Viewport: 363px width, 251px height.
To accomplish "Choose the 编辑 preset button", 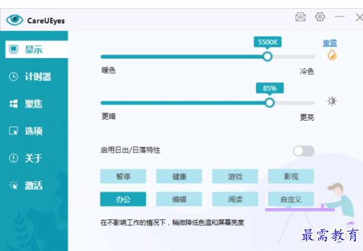I will (x=179, y=199).
